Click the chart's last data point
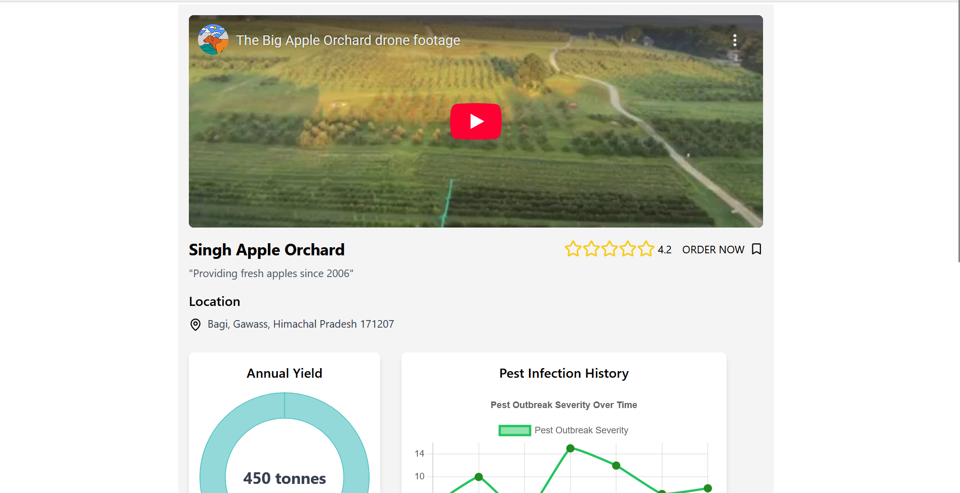 point(708,488)
